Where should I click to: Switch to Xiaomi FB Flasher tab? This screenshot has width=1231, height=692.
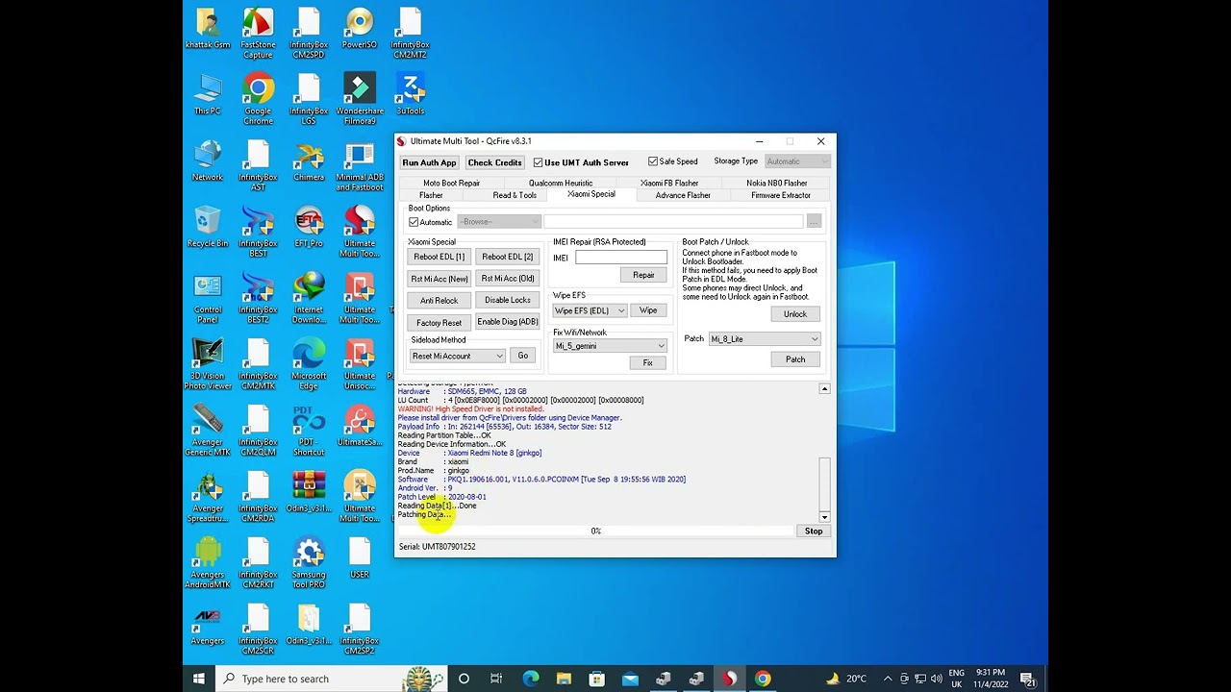669,183
